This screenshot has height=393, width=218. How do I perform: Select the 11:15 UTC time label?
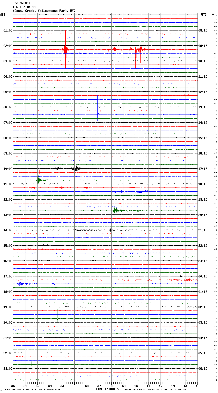203,77
